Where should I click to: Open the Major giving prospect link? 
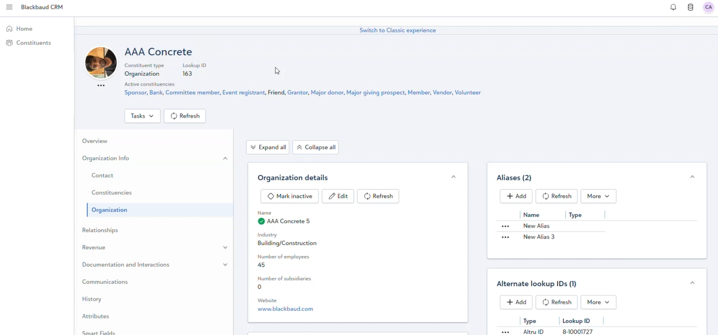pyautogui.click(x=376, y=93)
